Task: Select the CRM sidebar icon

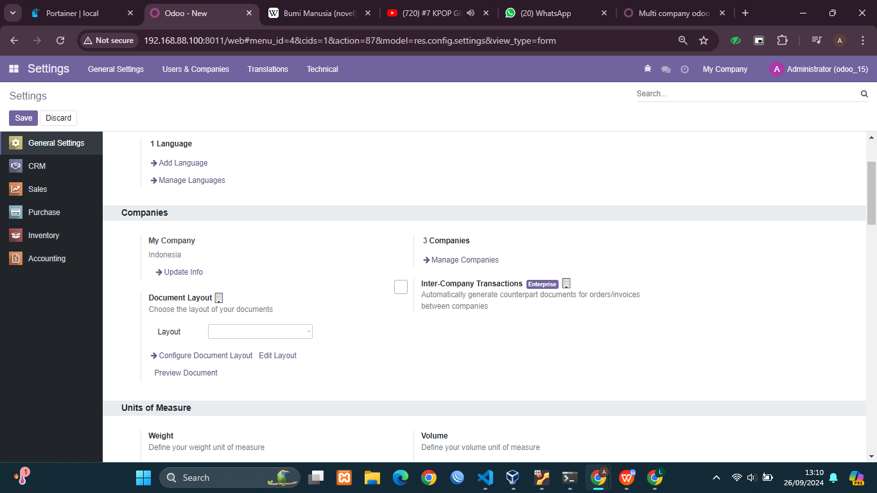Action: pos(16,166)
